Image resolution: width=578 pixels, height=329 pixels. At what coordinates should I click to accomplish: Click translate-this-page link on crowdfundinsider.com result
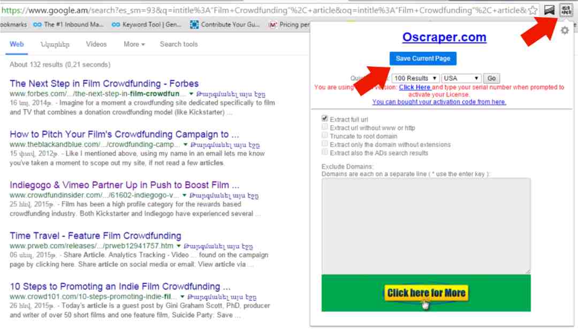pyautogui.click(x=224, y=196)
